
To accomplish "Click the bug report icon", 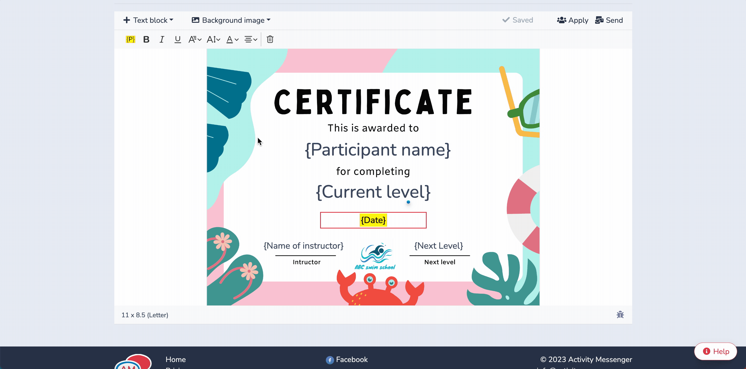I will tap(620, 315).
